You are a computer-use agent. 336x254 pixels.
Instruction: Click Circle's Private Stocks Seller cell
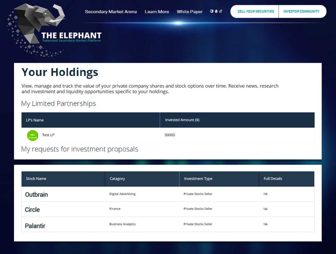pos(198,209)
